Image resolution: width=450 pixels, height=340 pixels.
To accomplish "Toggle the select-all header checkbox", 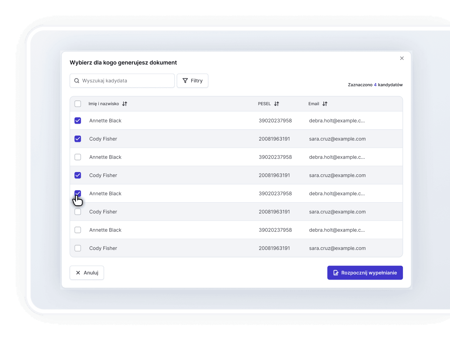I will pos(78,104).
